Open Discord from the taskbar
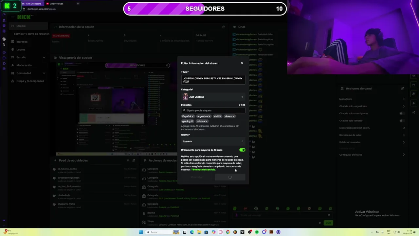The width and height of the screenshot is (419, 236). pos(264,232)
